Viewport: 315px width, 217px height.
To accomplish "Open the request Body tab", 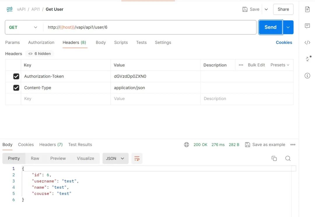I will pos(101,43).
